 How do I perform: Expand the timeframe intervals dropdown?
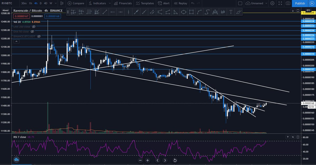pyautogui.click(x=56, y=3)
